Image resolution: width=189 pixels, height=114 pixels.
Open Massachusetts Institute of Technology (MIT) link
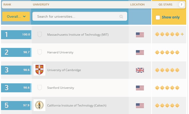point(78,35)
